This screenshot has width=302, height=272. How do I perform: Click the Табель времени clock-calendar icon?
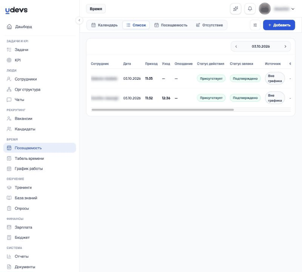coord(9,158)
